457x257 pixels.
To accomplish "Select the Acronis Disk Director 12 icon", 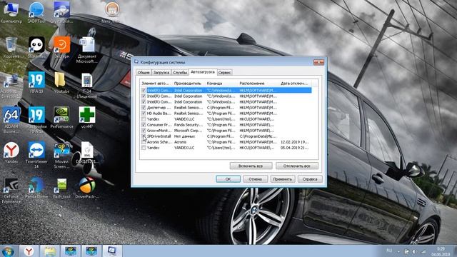I will (11, 86).
